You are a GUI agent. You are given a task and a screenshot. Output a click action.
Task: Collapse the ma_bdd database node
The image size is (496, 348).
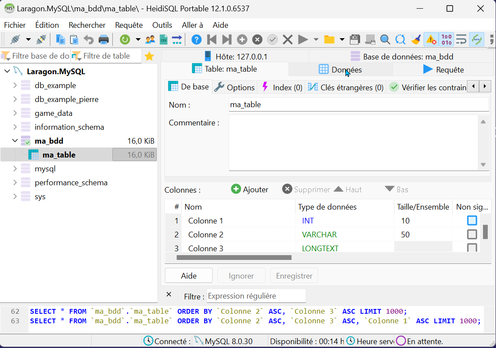pos(15,141)
